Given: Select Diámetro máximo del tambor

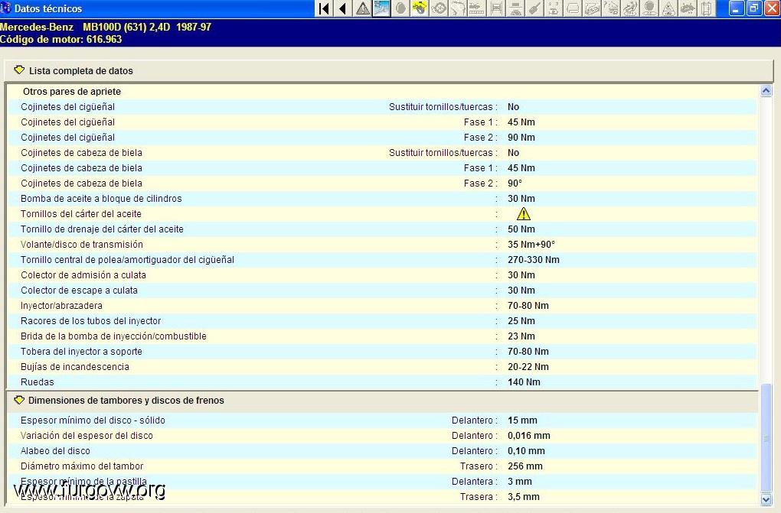Looking at the screenshot, I should point(82,466).
